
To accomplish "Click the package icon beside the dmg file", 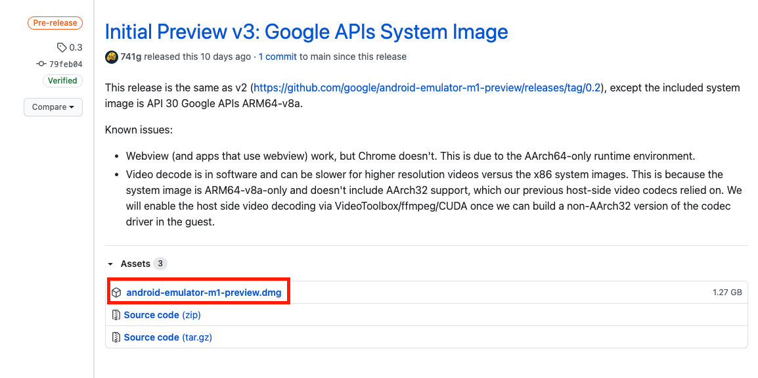I will tap(116, 293).
